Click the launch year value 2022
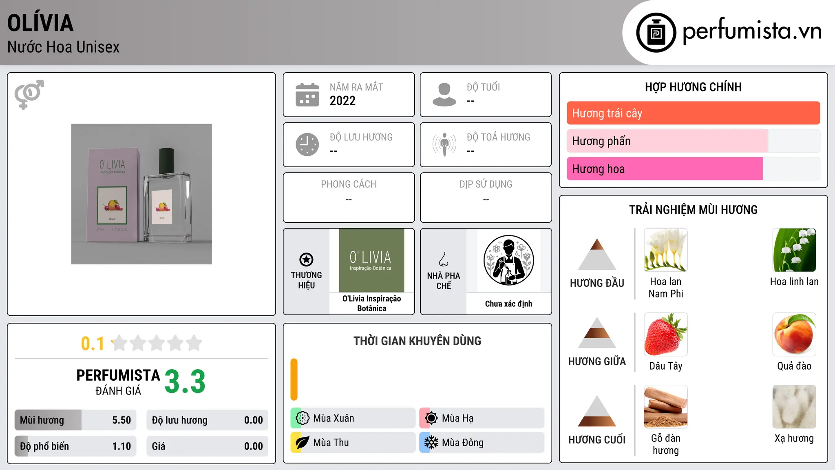The height and width of the screenshot is (470, 835). point(342,101)
